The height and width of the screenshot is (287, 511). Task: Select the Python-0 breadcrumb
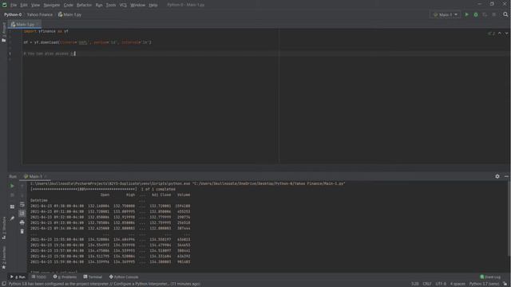coord(13,14)
